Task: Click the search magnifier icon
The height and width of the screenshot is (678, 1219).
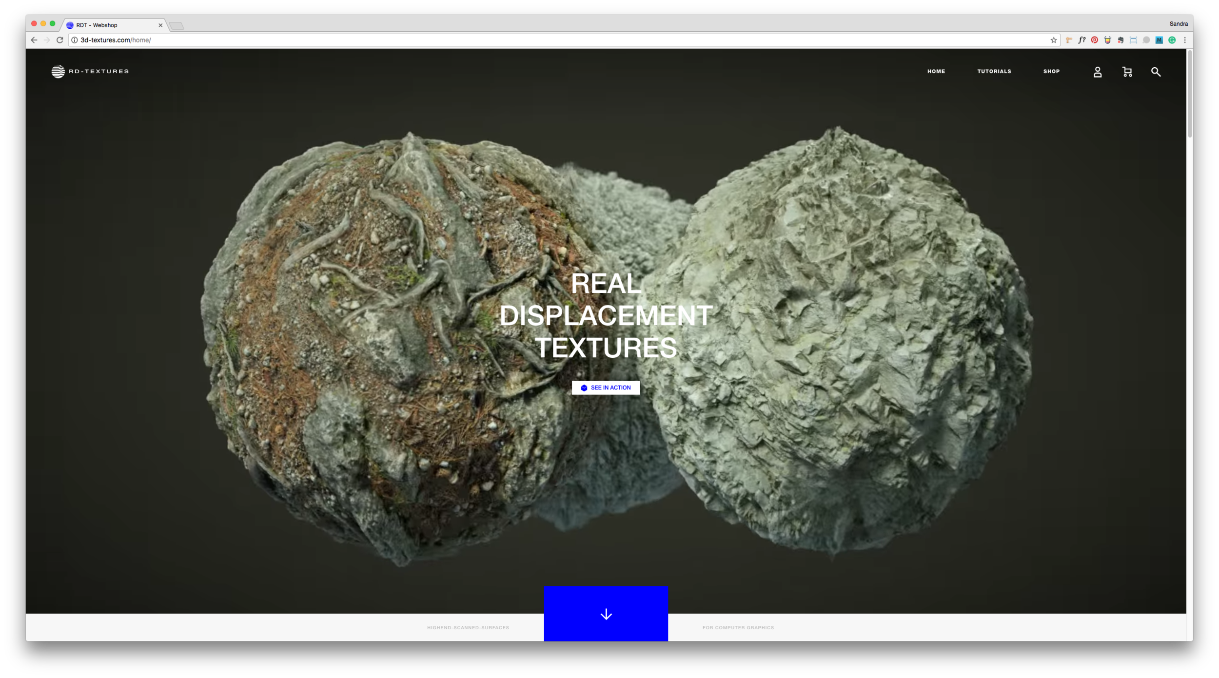Action: tap(1156, 72)
